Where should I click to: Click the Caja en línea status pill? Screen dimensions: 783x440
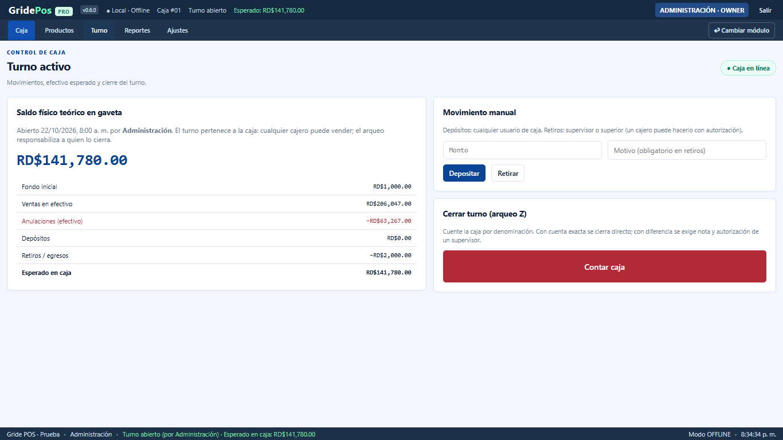pyautogui.click(x=748, y=68)
